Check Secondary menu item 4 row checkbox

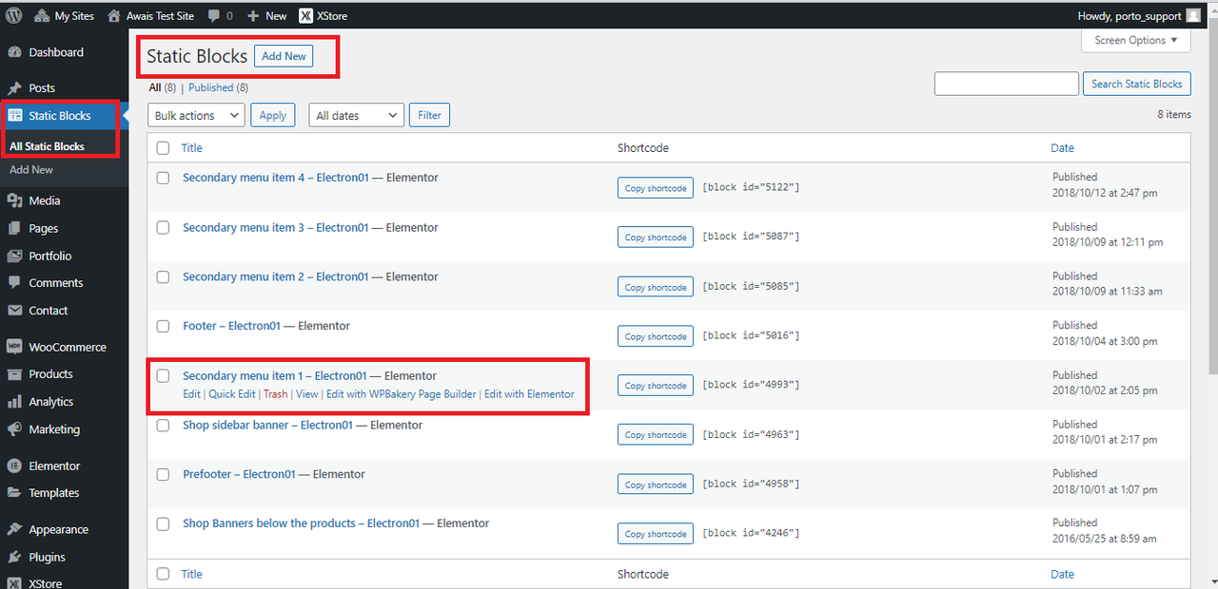[163, 178]
